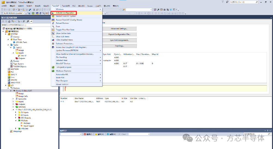Toggle the messages filter in the error list

point(111,134)
